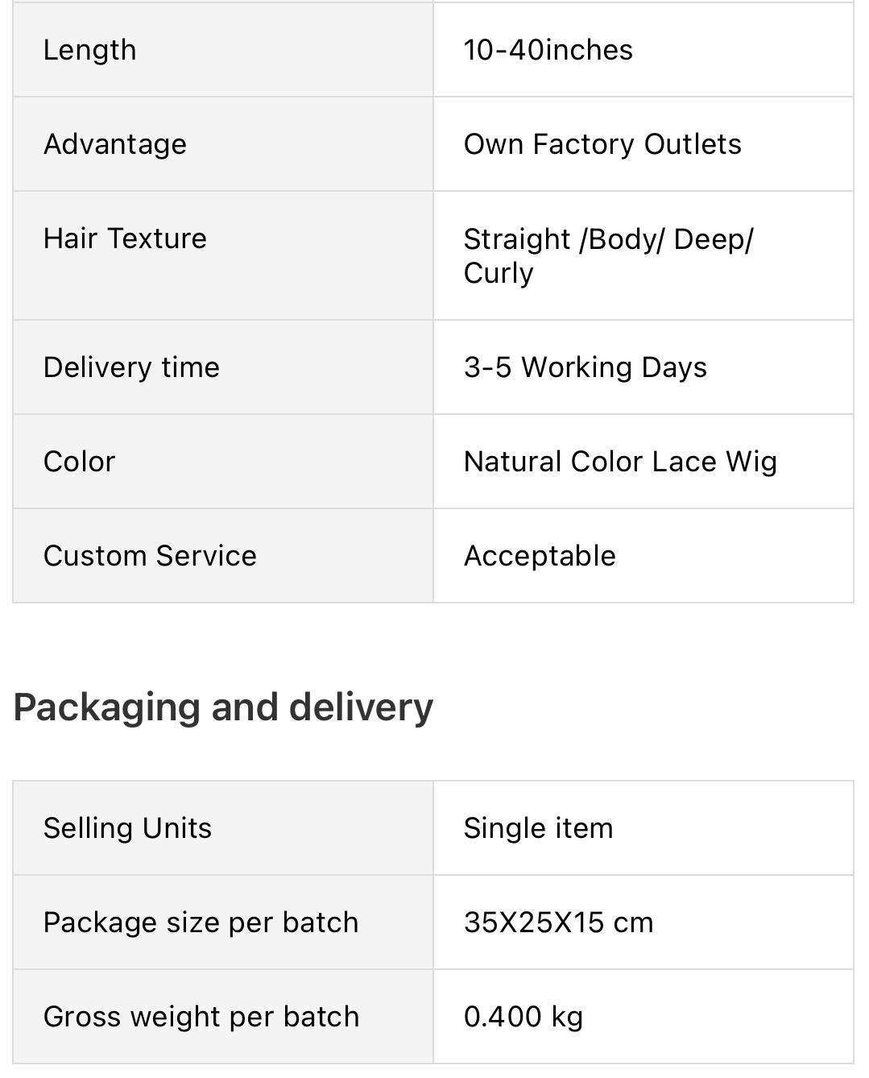Select the Single item value
The width and height of the screenshot is (869, 1078).
pyautogui.click(x=538, y=828)
